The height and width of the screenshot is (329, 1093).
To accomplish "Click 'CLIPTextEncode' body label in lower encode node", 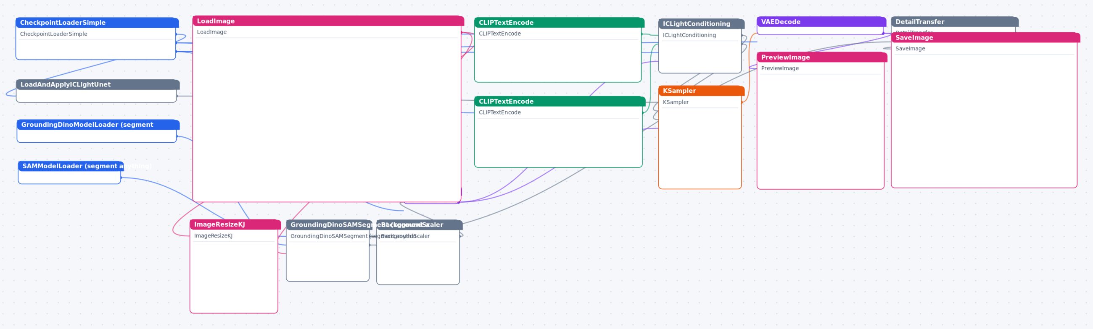I will (499, 112).
